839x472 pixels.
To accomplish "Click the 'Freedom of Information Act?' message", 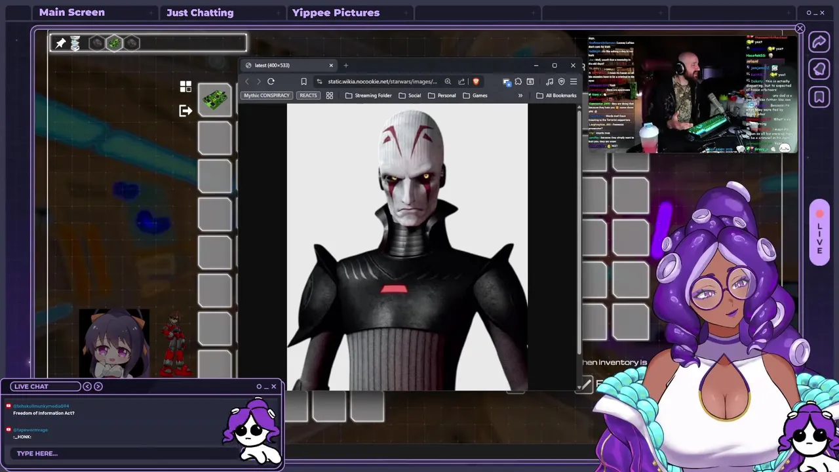I will pyautogui.click(x=43, y=413).
